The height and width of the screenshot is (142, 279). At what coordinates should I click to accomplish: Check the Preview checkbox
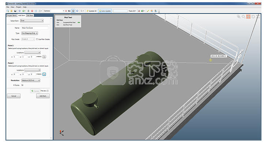(48, 91)
